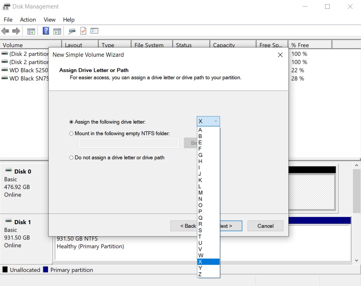Viewport: 361px width, 286px height.
Task: Pick drive letter P in dropdown list
Action: 208,212
